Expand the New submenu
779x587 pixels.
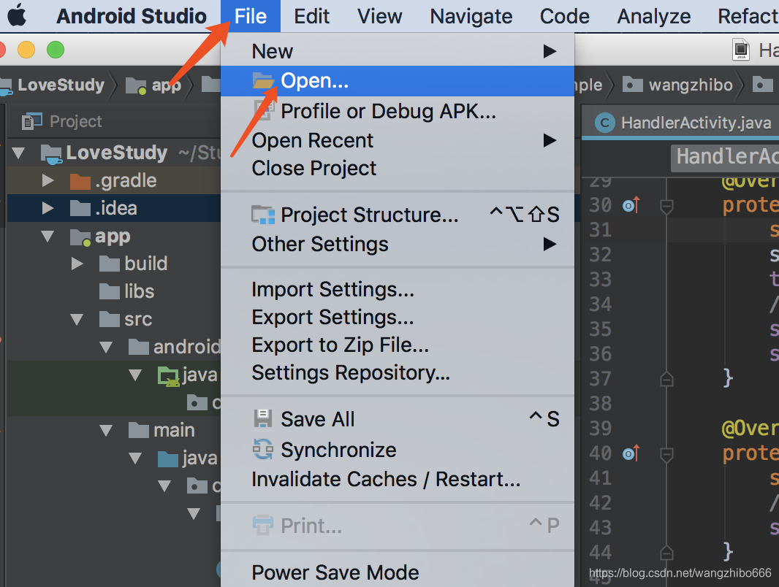[398, 51]
